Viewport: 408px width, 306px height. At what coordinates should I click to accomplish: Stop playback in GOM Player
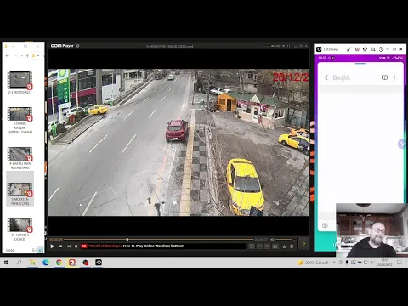[x=60, y=246]
